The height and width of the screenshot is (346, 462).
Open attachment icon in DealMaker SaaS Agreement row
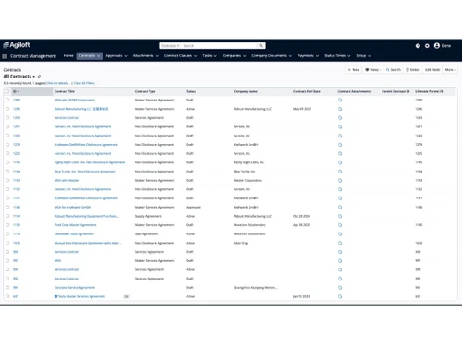click(x=340, y=233)
